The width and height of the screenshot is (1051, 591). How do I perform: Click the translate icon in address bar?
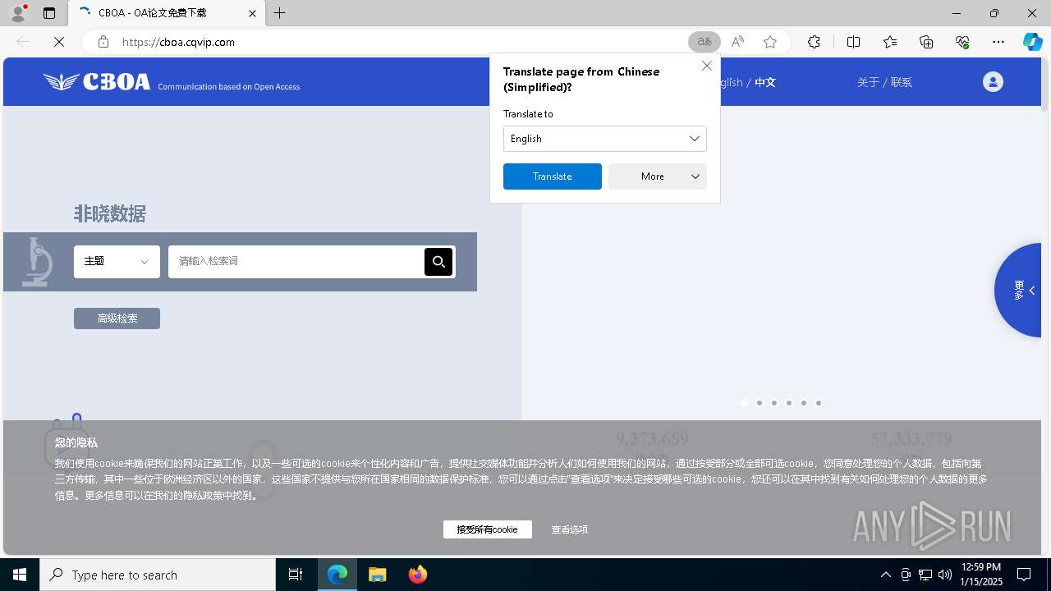704,42
